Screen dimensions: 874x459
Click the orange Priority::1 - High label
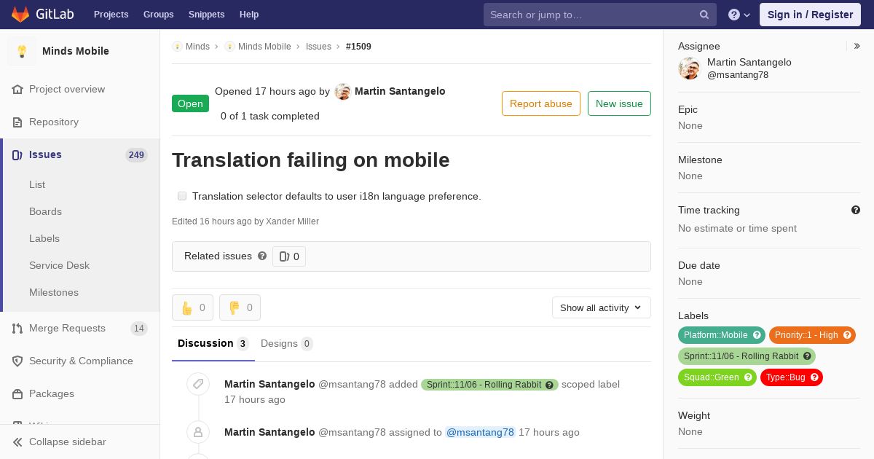806,335
